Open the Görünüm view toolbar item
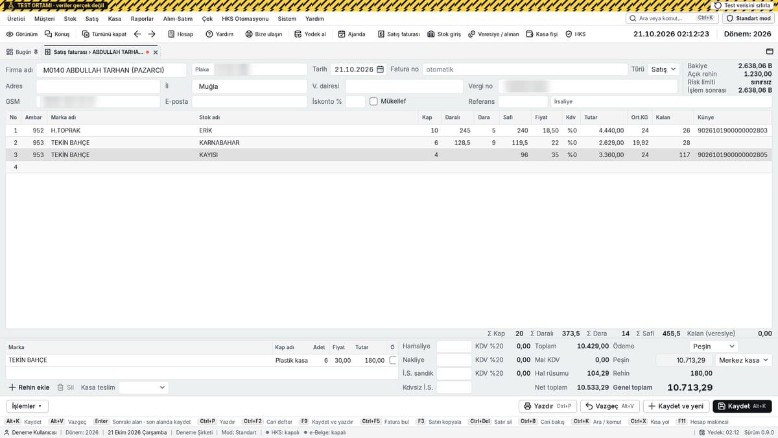 (22, 34)
